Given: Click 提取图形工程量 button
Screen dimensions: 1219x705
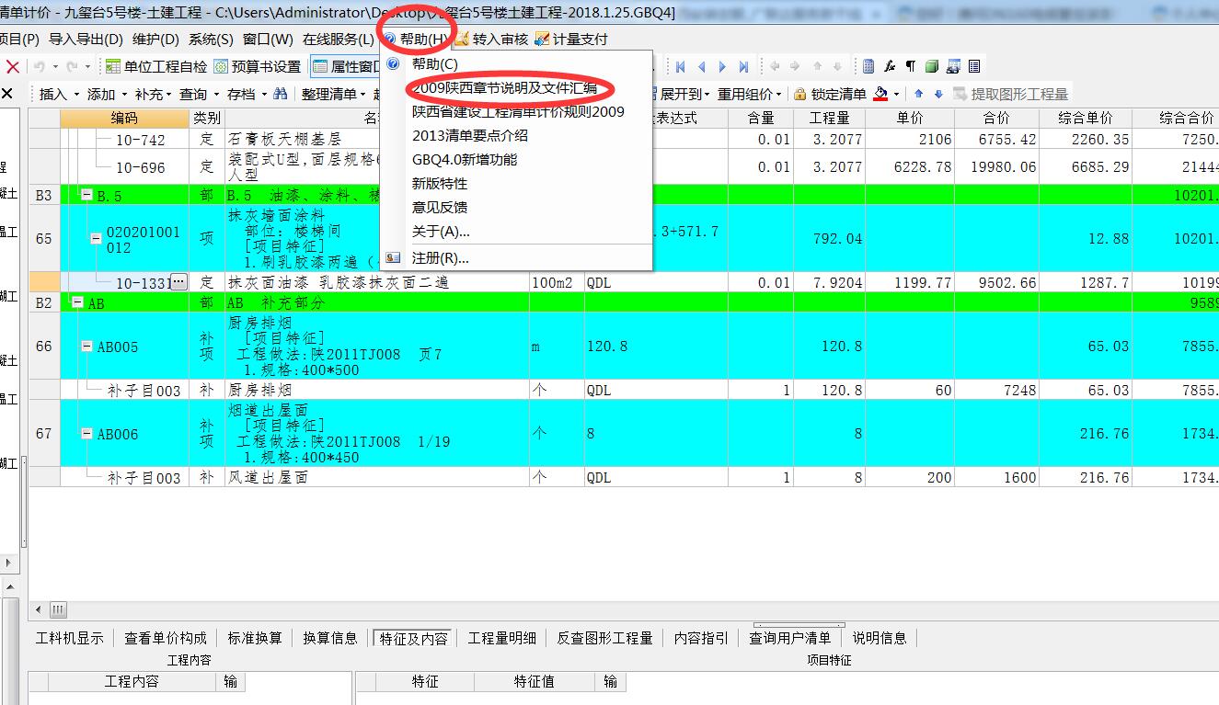Looking at the screenshot, I should [x=1011, y=94].
